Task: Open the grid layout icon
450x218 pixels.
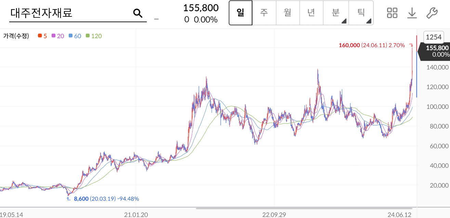Action: 392,13
